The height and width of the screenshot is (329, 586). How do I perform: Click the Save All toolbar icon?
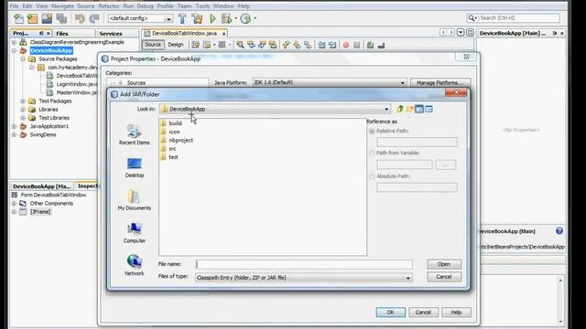click(61, 18)
